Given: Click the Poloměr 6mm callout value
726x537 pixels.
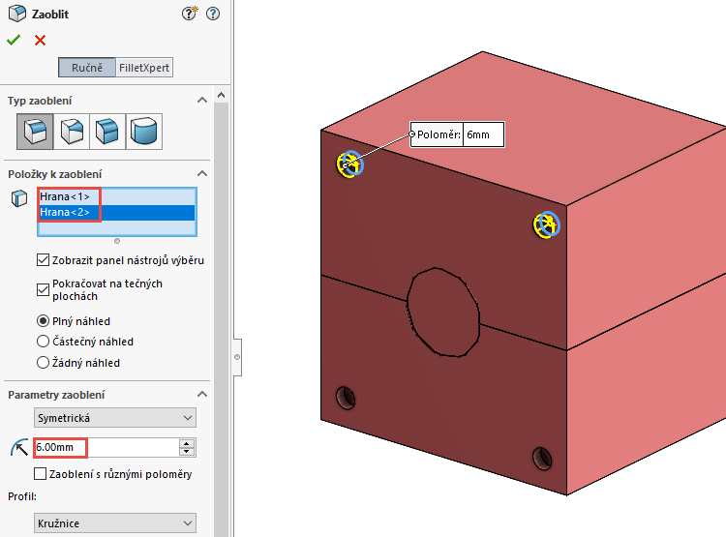Looking at the screenshot, I should click(483, 134).
